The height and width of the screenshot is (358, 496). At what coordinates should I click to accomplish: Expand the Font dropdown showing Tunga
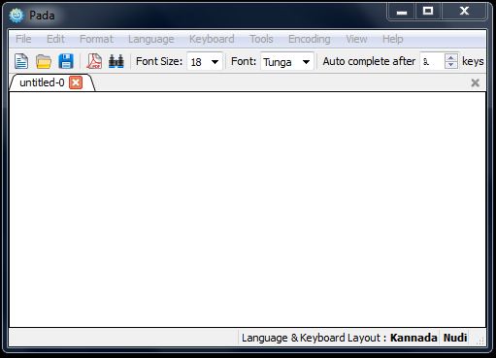(x=306, y=61)
